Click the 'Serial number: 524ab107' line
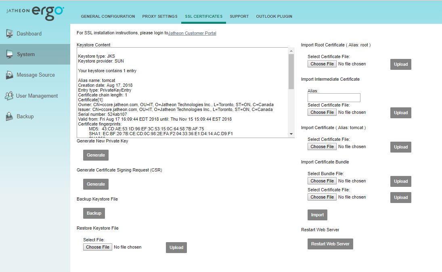 tap(102, 114)
